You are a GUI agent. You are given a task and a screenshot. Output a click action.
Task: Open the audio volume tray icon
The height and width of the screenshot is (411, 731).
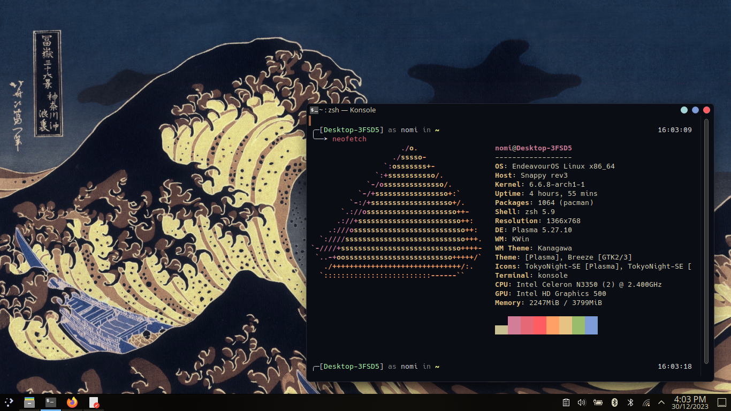(x=582, y=402)
